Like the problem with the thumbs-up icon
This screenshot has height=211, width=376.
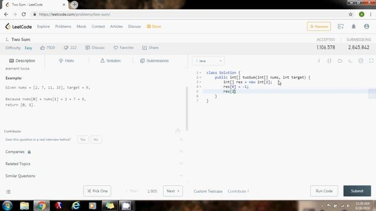coord(42,47)
